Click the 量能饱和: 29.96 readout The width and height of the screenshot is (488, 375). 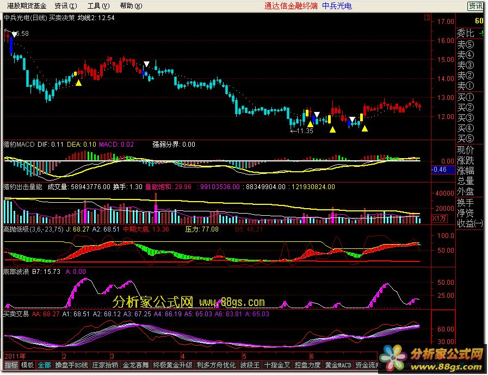tap(168, 186)
